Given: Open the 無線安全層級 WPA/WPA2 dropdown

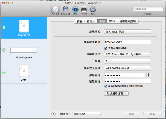Looking at the screenshot, I should click(127, 68).
